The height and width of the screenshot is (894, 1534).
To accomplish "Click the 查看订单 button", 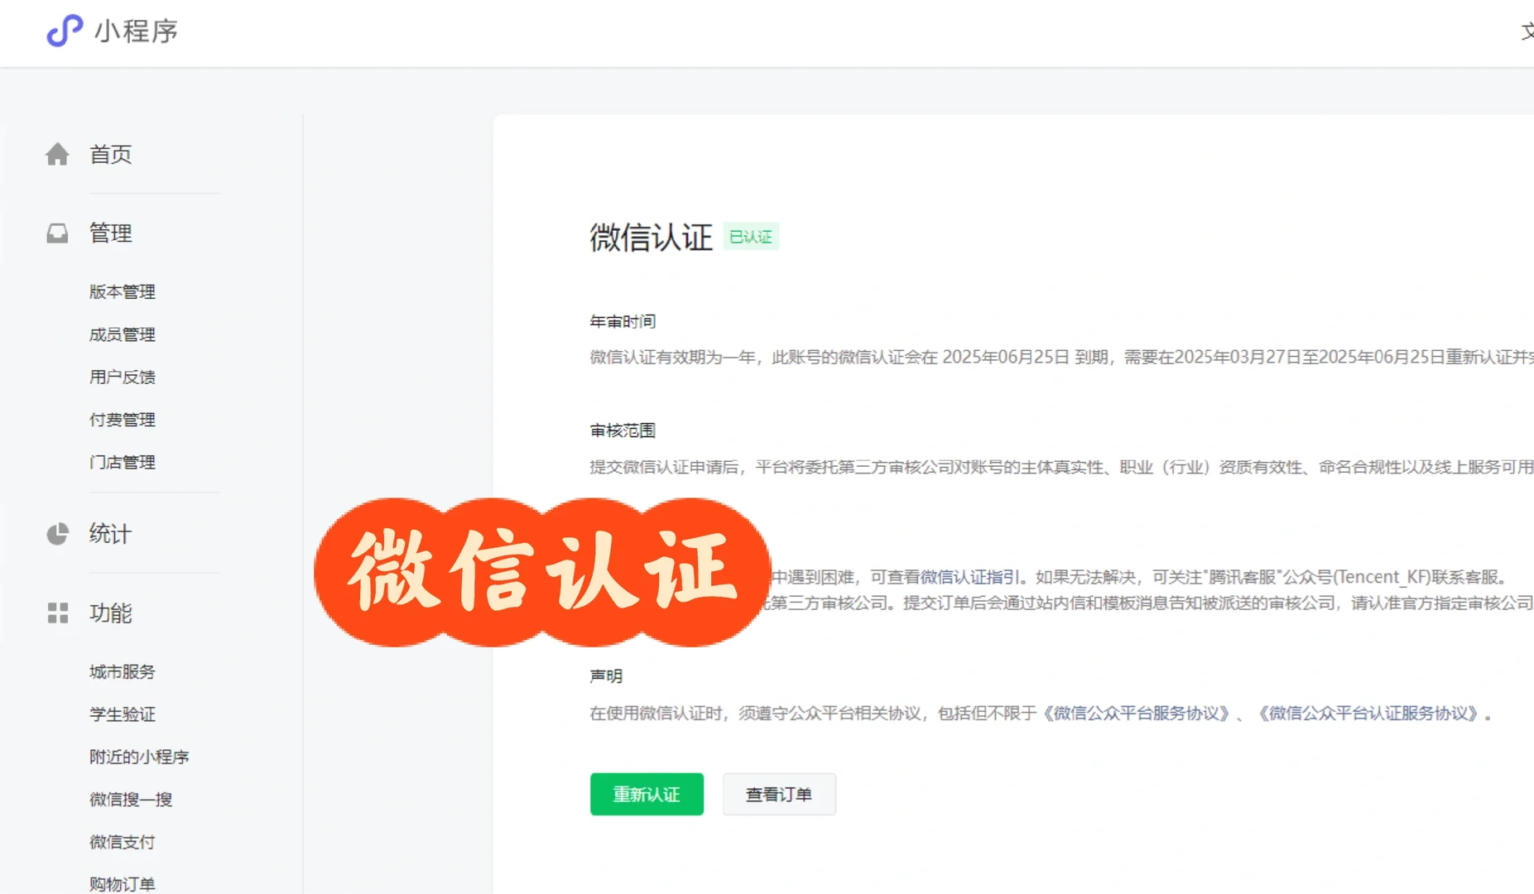I will click(778, 794).
